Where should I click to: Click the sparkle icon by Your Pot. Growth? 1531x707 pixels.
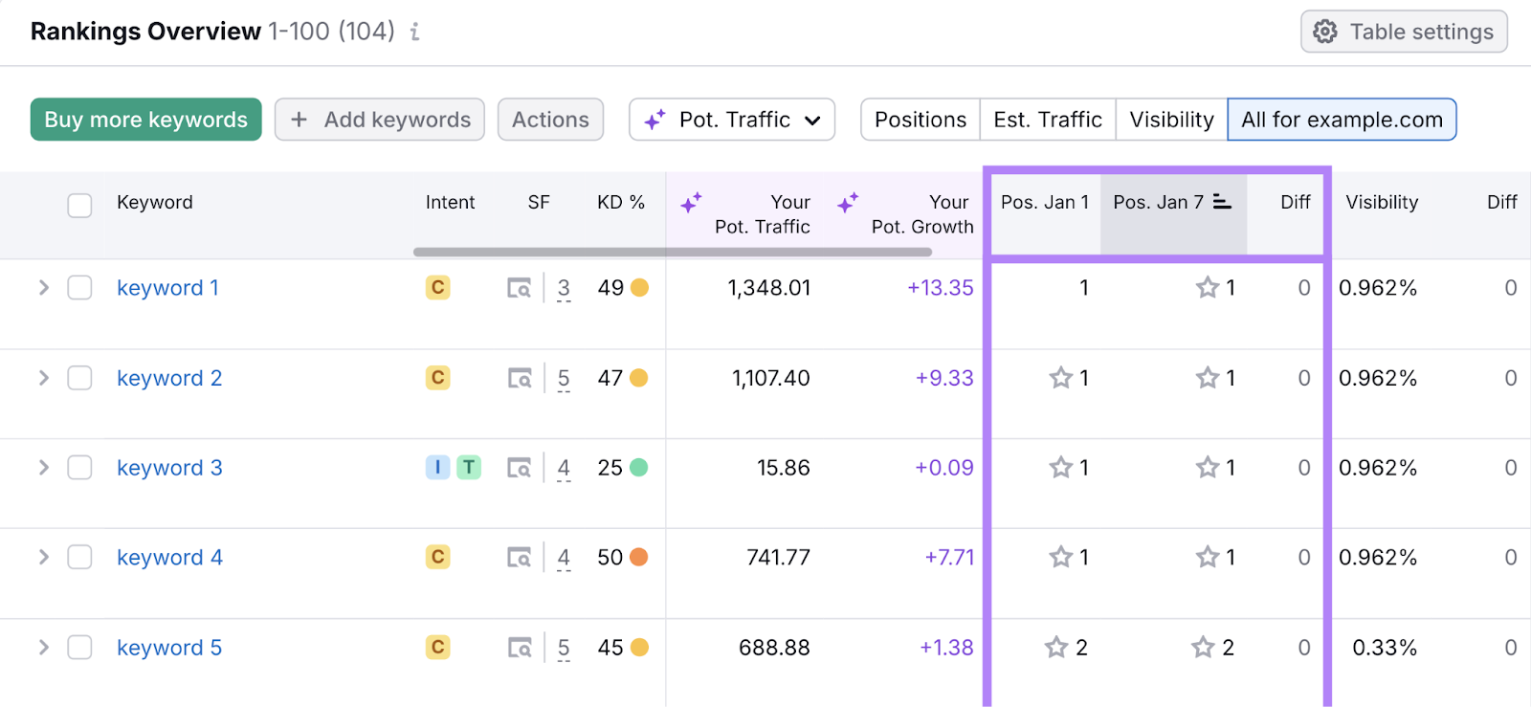click(848, 203)
